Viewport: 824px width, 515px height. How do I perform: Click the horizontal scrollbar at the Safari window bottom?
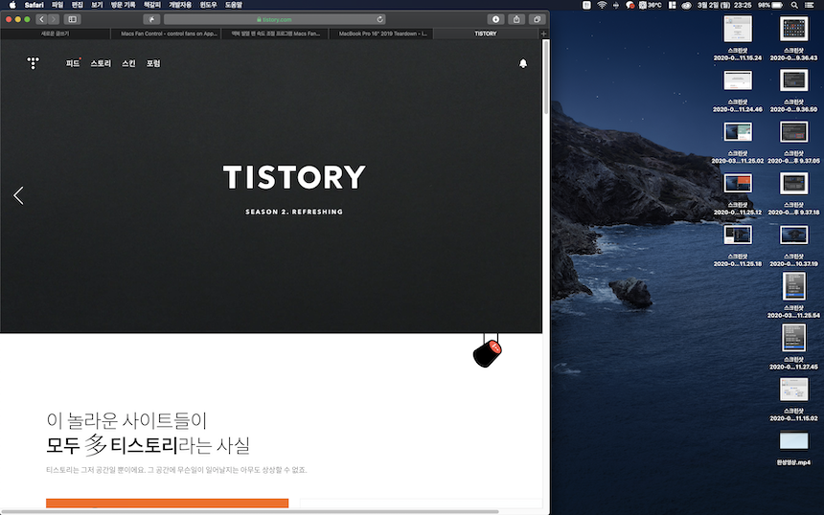pyautogui.click(x=250, y=511)
